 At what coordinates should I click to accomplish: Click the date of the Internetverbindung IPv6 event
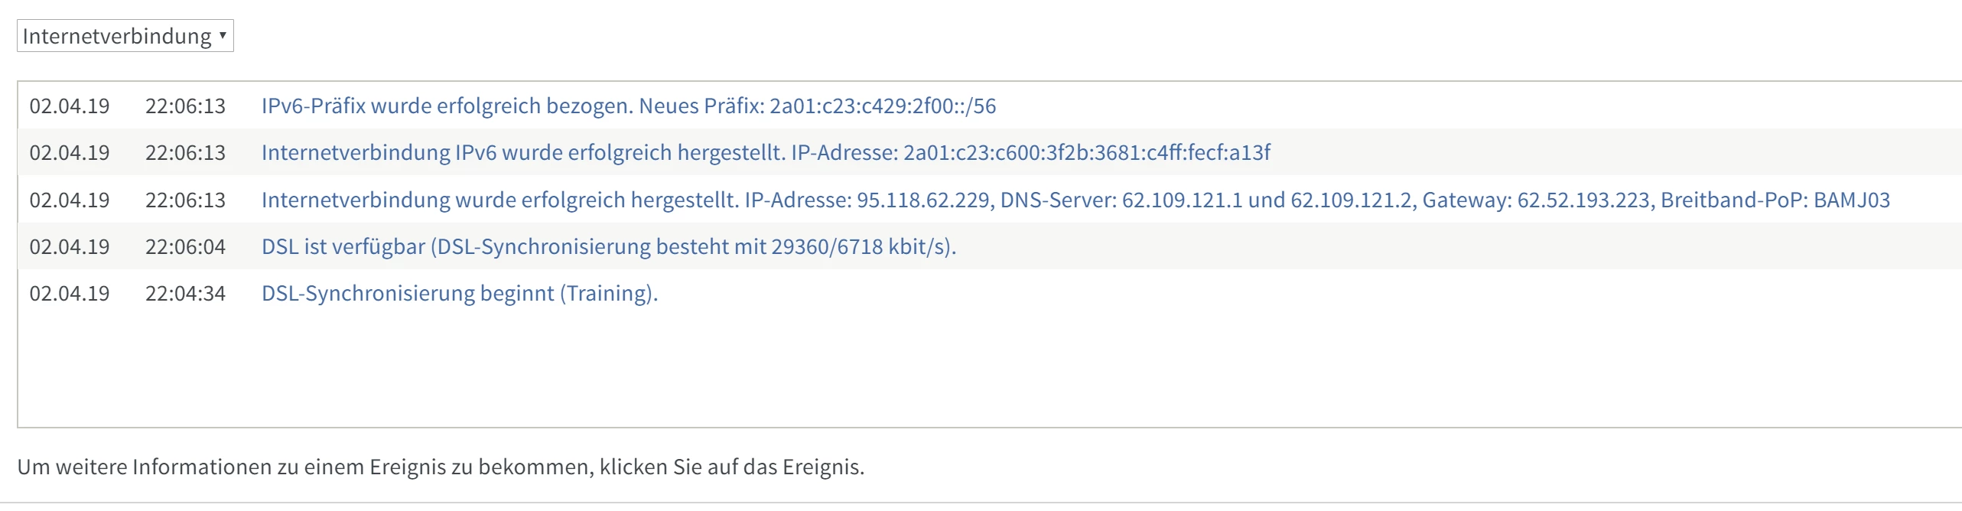click(70, 152)
